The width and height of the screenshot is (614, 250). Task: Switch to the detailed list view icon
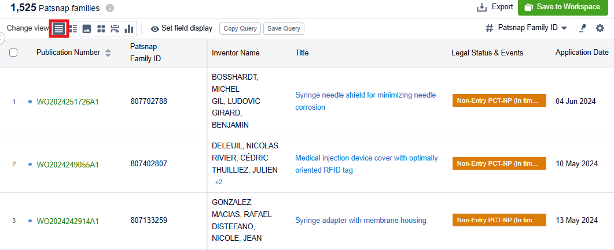click(x=73, y=28)
